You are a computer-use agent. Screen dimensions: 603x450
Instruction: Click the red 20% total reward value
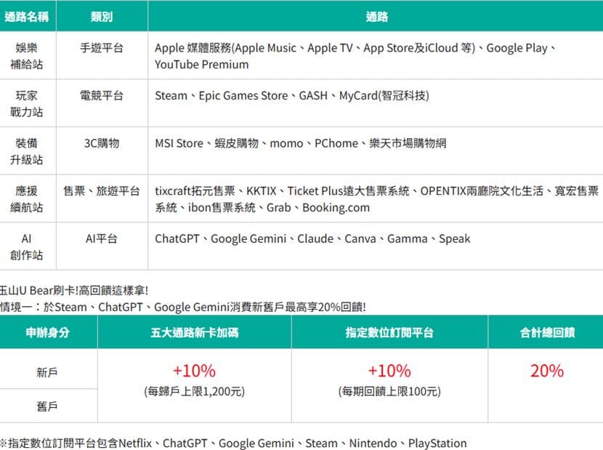(547, 371)
